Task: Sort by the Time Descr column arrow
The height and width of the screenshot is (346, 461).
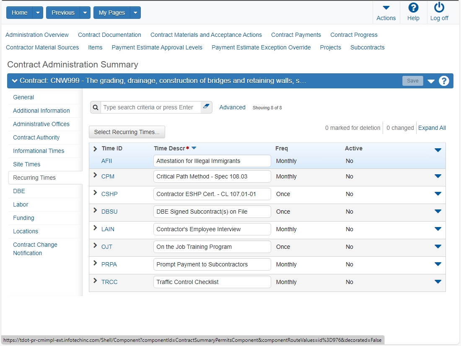Action: click(194, 148)
